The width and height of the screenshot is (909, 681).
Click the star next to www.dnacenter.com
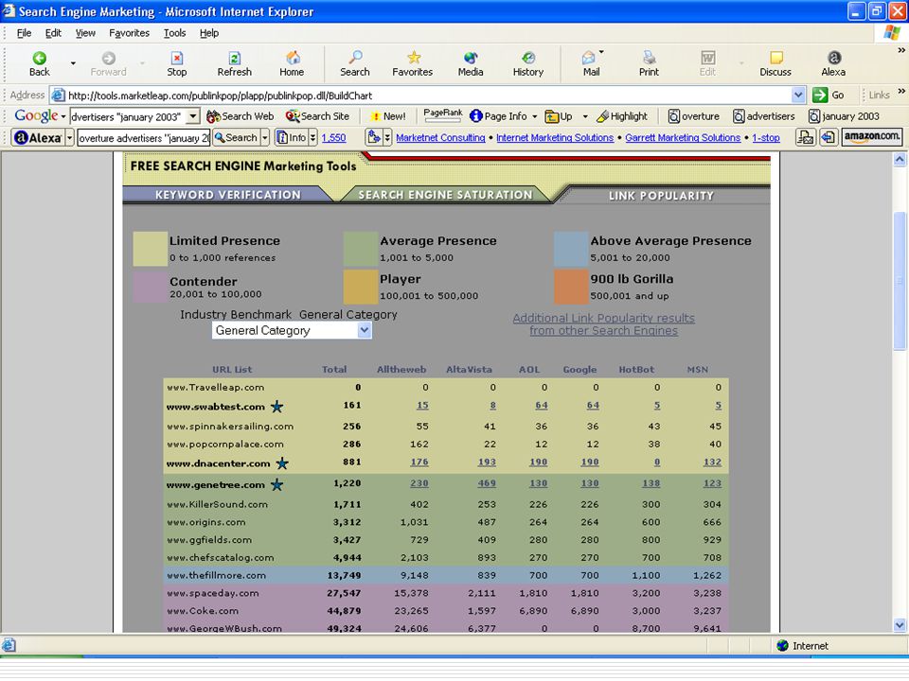tap(282, 463)
